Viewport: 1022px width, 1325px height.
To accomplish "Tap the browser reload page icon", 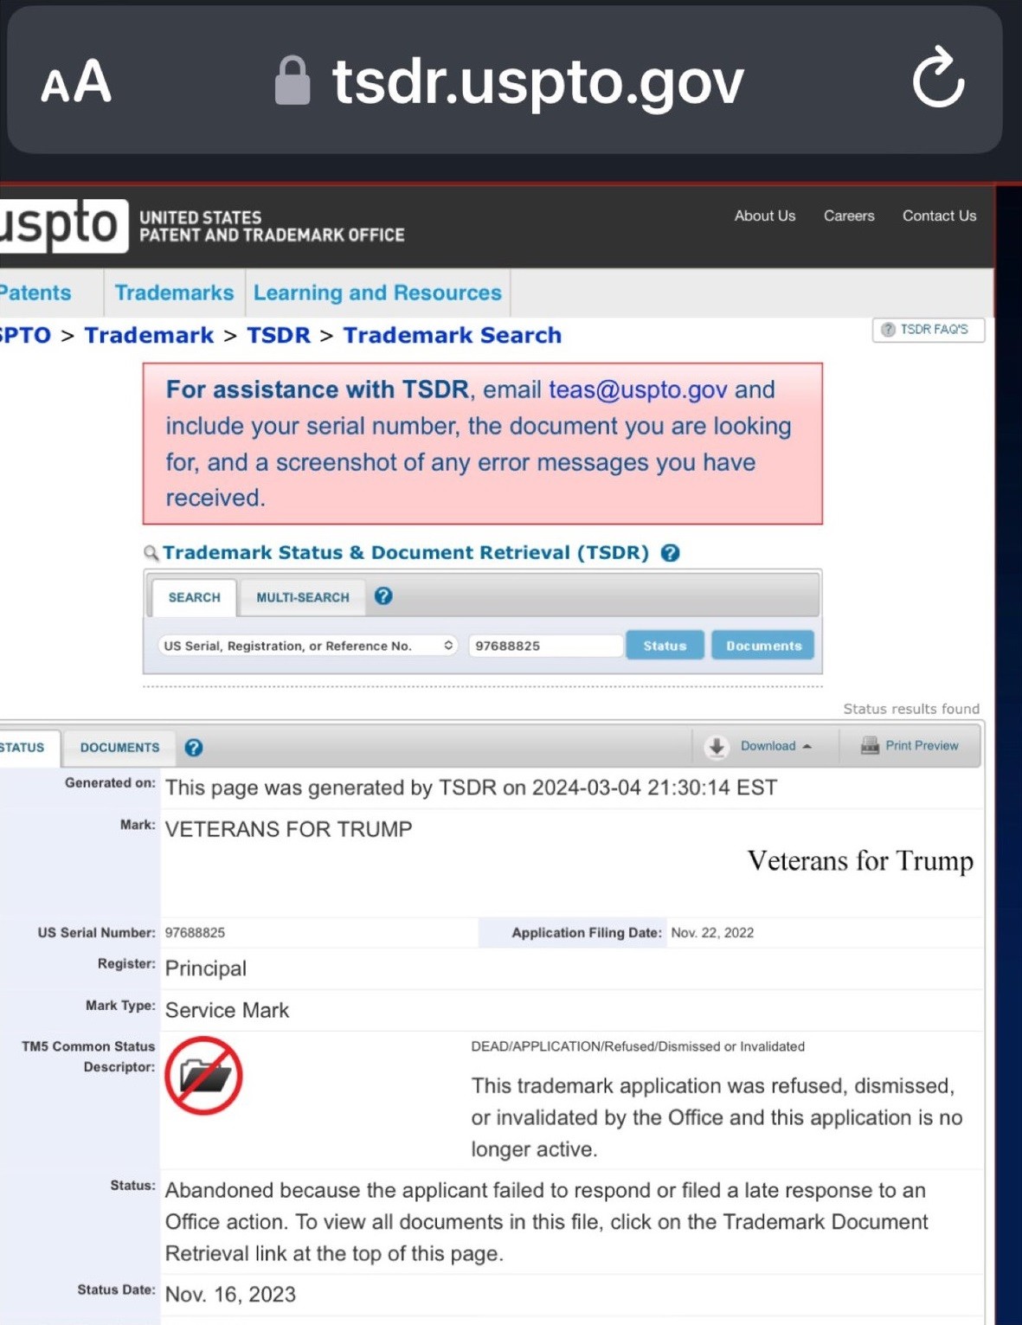I will (938, 80).
